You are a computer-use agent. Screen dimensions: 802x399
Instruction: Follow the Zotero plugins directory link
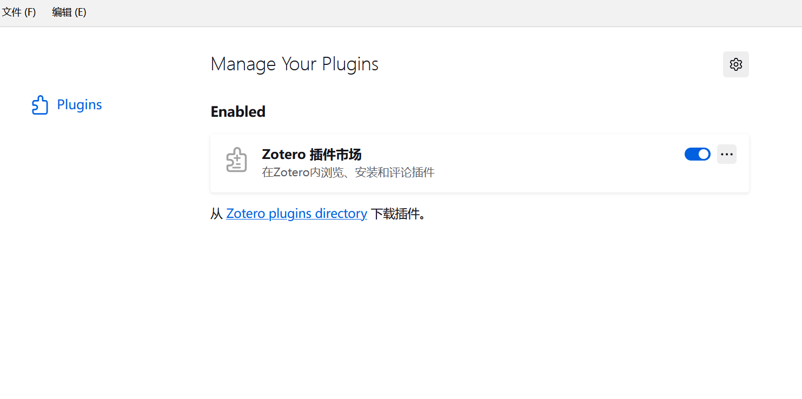coord(296,214)
